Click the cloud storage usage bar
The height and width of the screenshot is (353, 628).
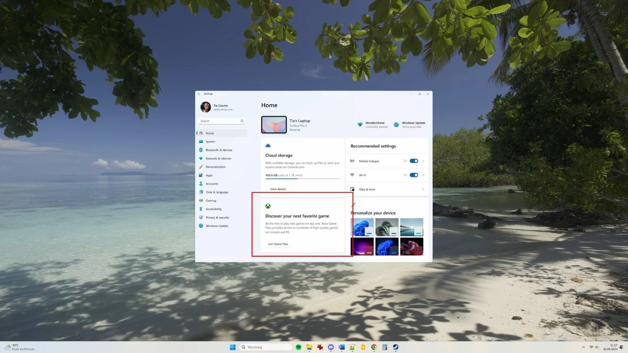[302, 178]
